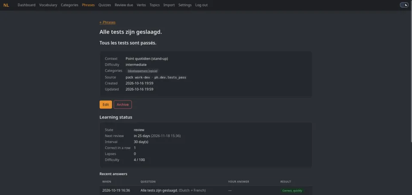Click the NL logo icon
Image resolution: width=412 pixels, height=195 pixels.
pos(6,5)
